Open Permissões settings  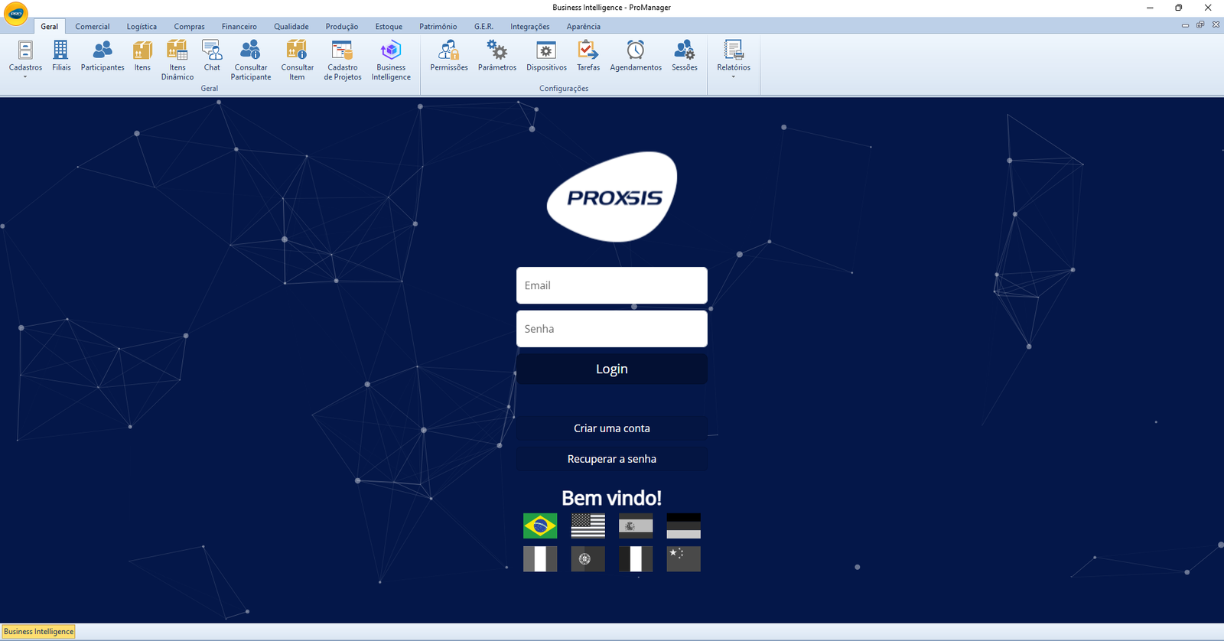click(x=449, y=56)
